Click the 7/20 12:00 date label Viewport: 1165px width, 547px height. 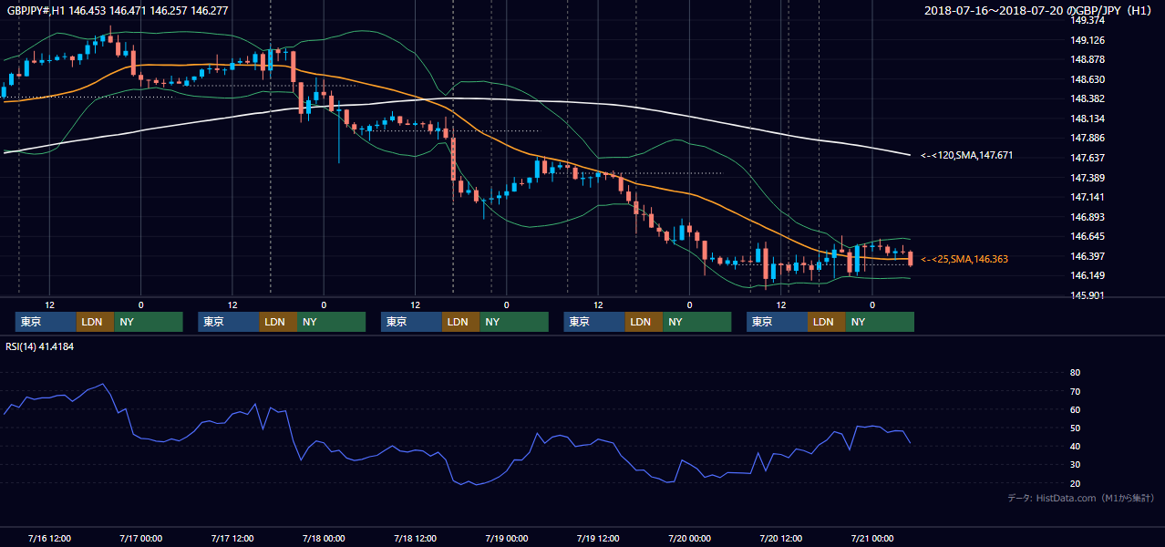pos(781,538)
